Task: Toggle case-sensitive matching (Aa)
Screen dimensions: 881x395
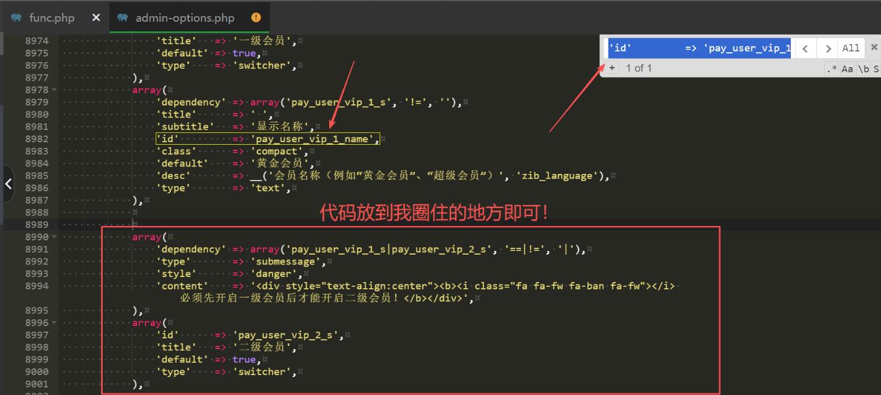Action: point(847,68)
